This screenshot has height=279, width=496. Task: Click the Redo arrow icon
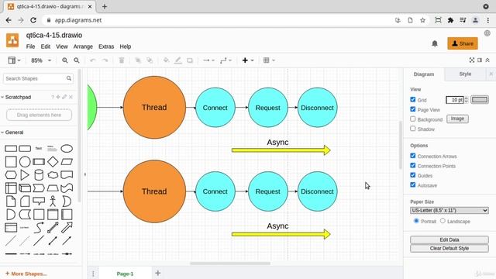(x=105, y=60)
